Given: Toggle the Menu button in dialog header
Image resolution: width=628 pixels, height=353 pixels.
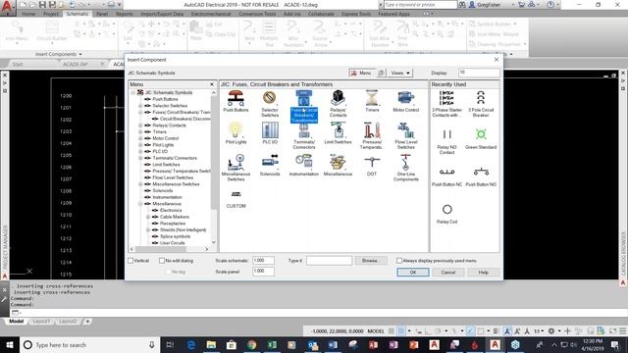Looking at the screenshot, I should [361, 73].
